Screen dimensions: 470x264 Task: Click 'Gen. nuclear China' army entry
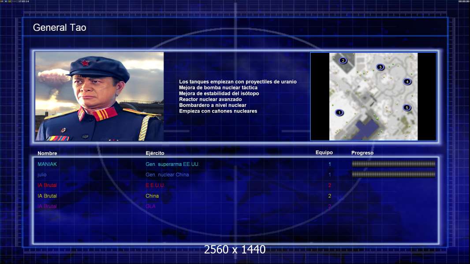167,175
